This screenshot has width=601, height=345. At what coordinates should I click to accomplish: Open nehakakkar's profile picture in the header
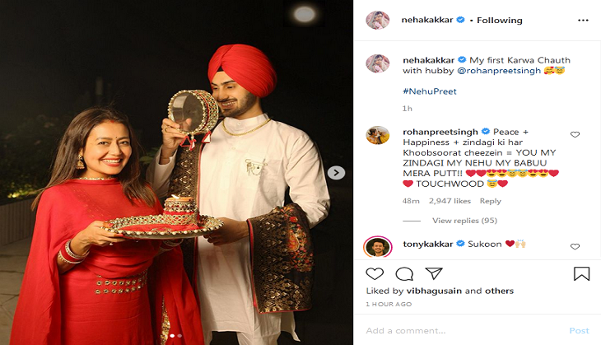click(x=378, y=20)
